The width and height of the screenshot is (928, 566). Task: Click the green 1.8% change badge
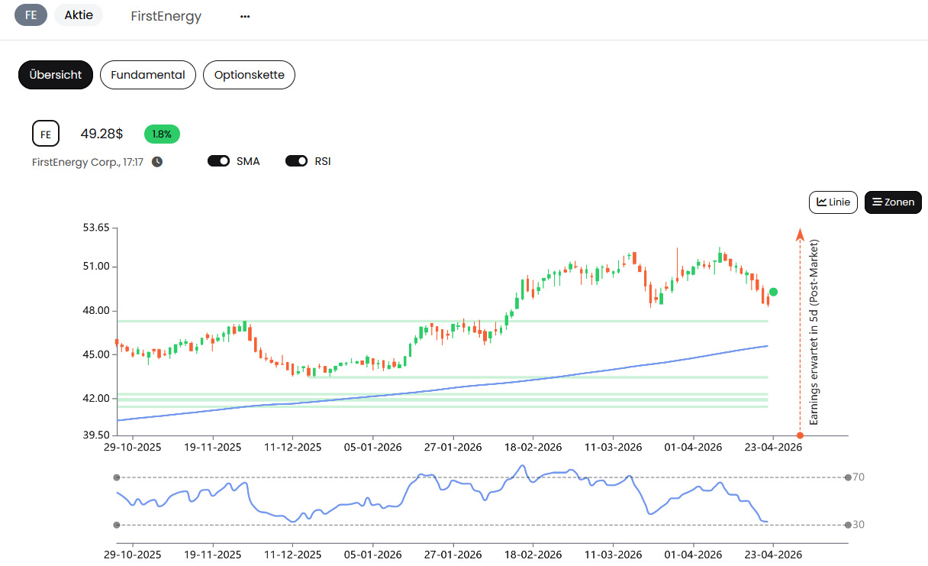(162, 134)
